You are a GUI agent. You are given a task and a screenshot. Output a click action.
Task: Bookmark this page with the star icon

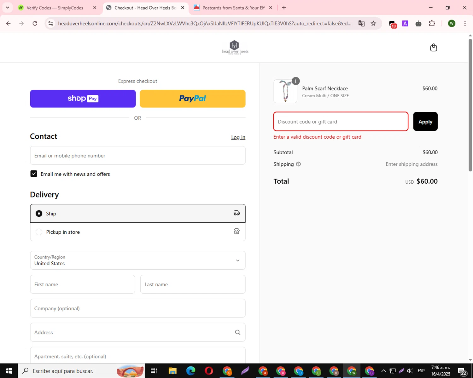coord(373,23)
